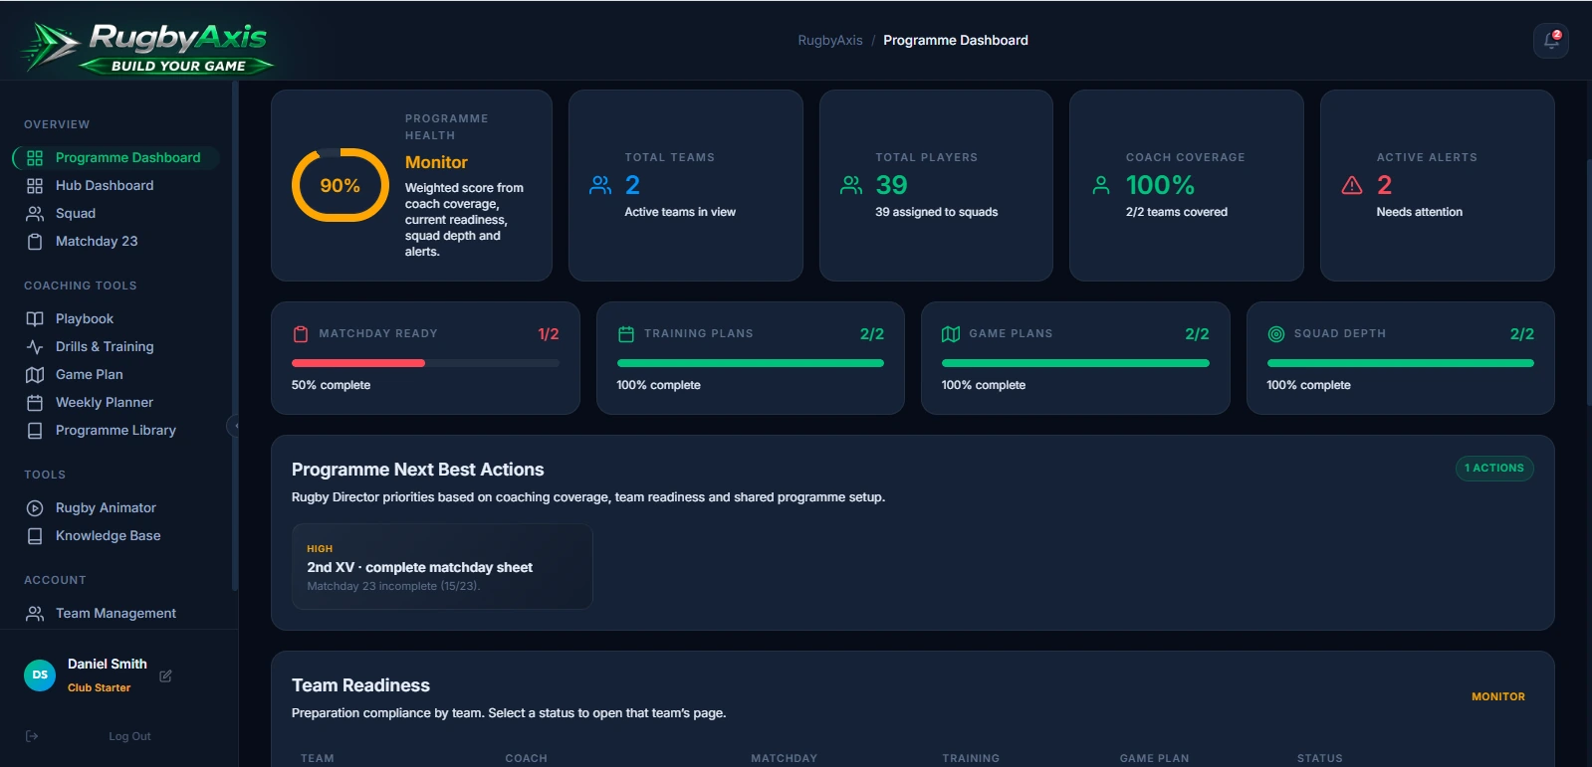
Task: Click Game Plans progress bar
Action: (1075, 363)
